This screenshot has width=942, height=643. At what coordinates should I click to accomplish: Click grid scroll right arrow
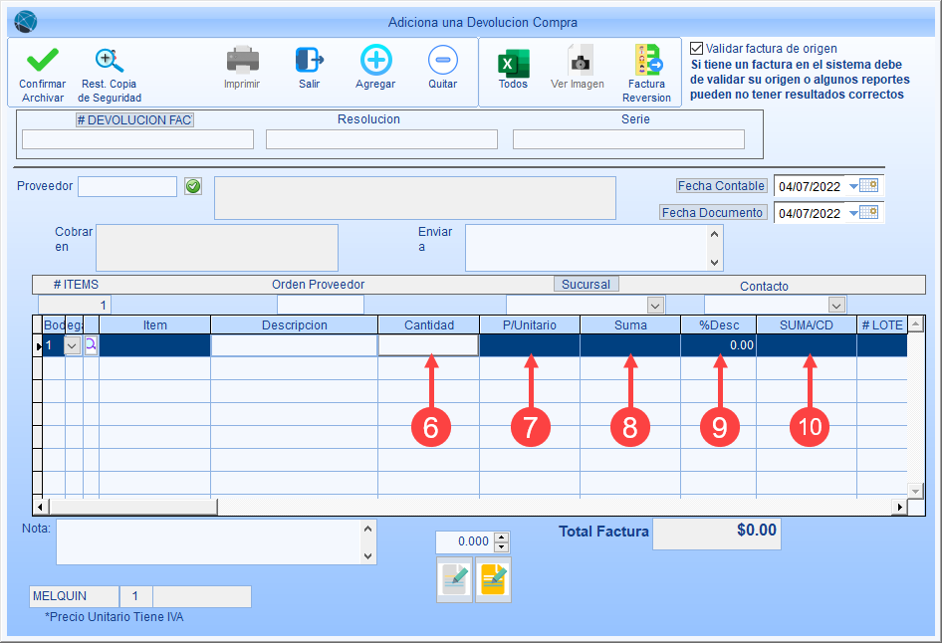tap(899, 507)
